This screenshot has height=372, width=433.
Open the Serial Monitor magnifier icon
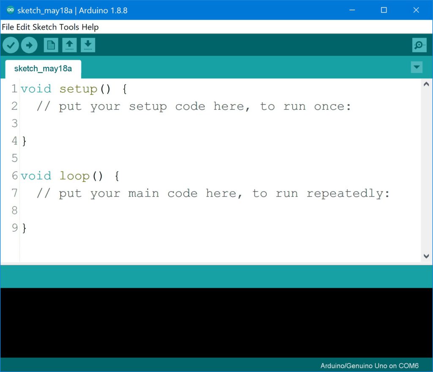(419, 45)
